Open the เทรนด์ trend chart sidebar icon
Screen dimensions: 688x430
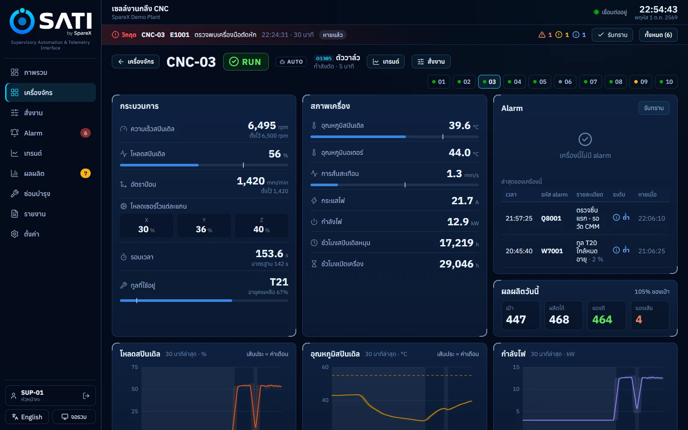pos(15,153)
